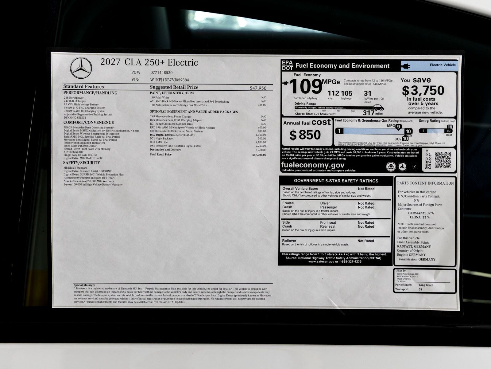Click the 'RASTATT, GERMANY' assembly point

(x=414, y=246)
